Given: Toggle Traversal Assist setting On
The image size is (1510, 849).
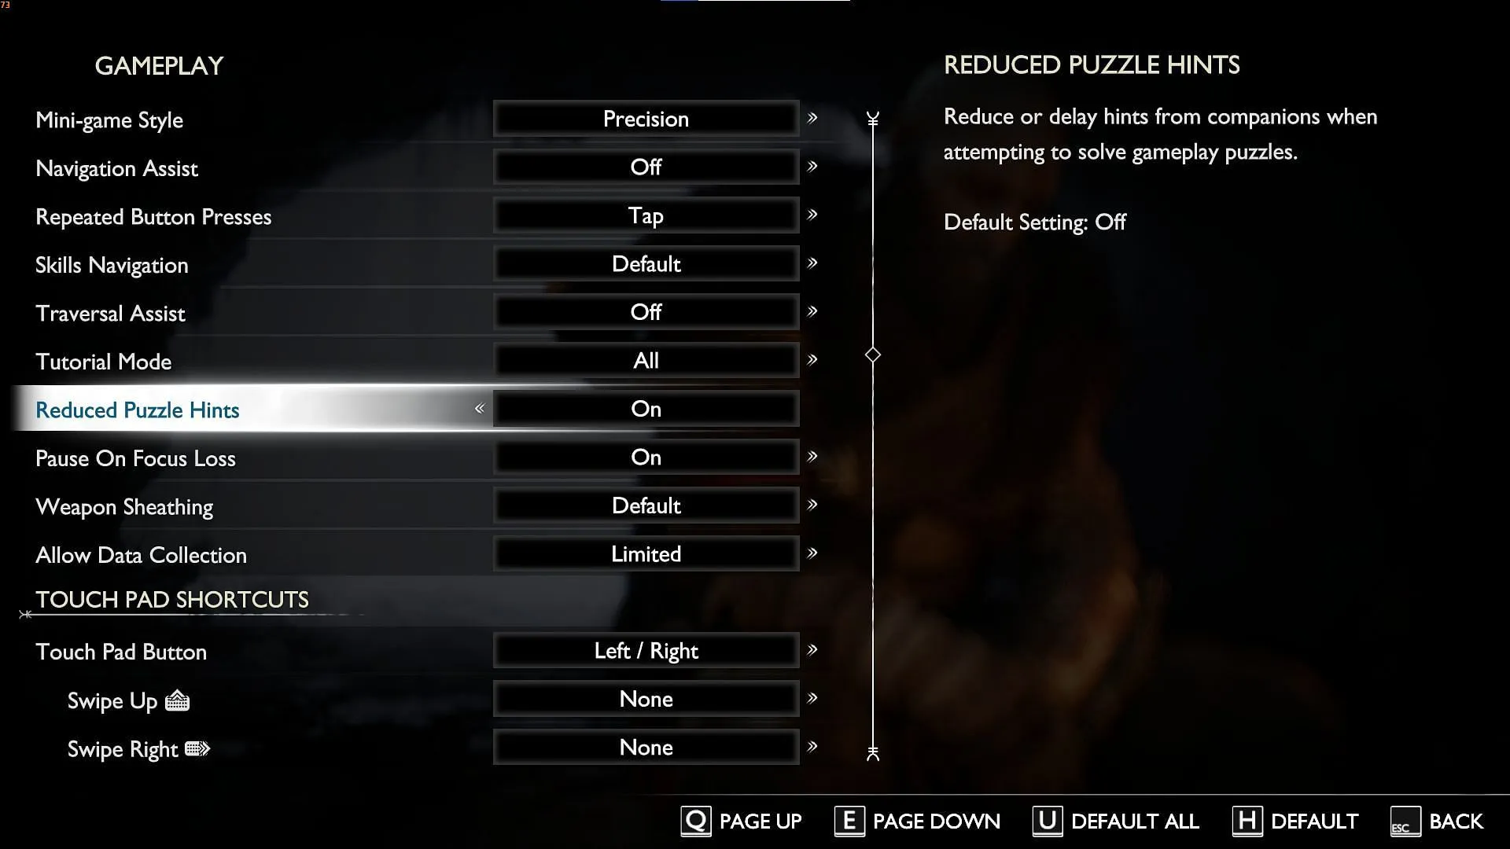Looking at the screenshot, I should 812,312.
